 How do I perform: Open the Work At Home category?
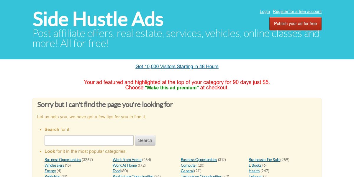point(125,165)
